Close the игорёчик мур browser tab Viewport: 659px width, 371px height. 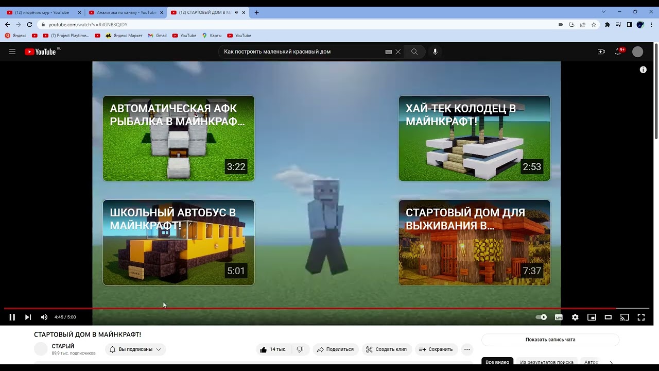[79, 12]
